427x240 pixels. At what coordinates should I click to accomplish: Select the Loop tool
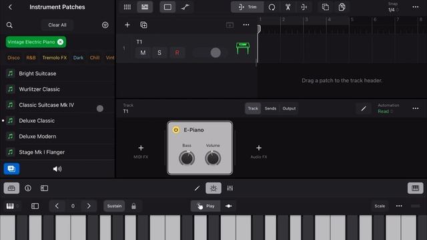272,7
